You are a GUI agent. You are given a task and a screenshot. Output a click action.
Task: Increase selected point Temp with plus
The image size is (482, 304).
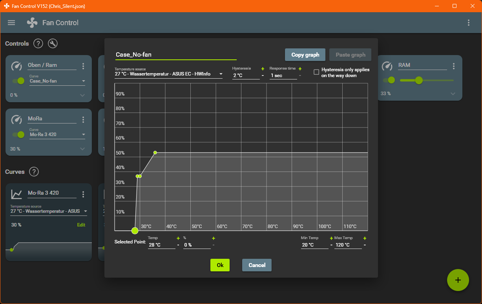point(178,238)
